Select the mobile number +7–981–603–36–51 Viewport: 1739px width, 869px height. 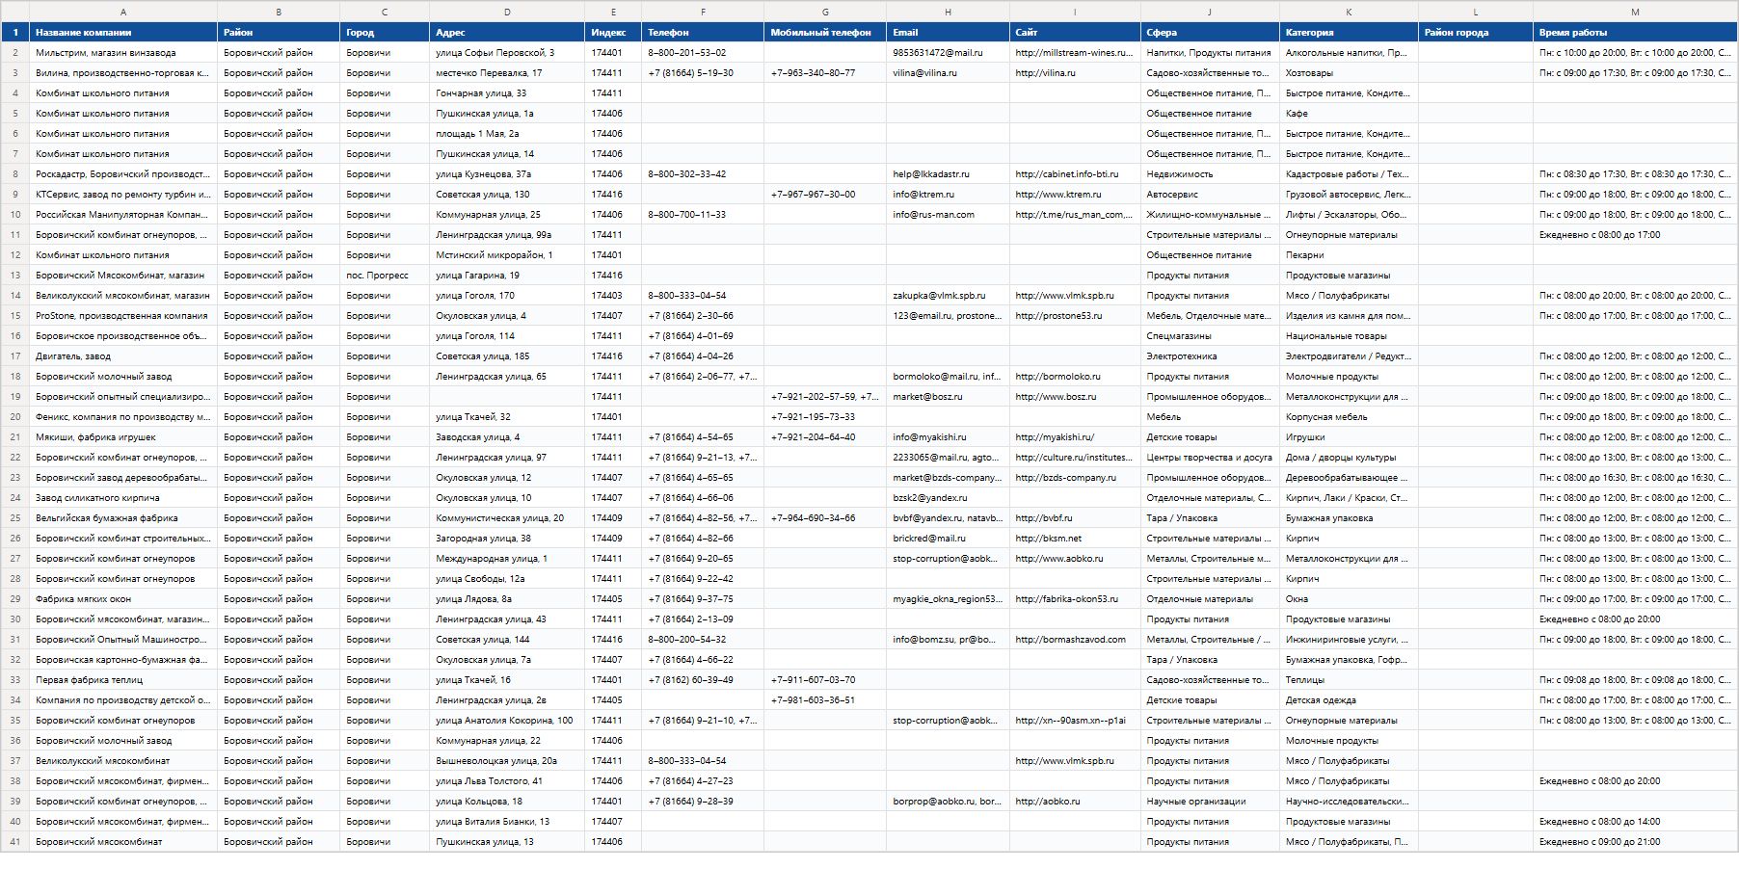click(825, 700)
